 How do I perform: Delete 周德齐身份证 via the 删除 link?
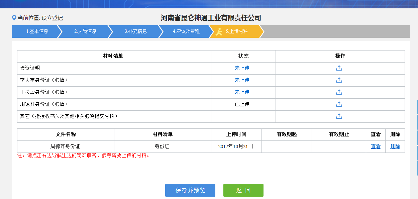pos(395,146)
